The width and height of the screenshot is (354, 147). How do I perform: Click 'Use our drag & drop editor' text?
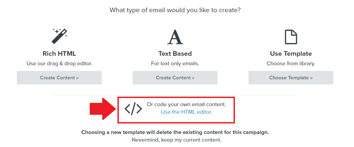[x=59, y=64]
